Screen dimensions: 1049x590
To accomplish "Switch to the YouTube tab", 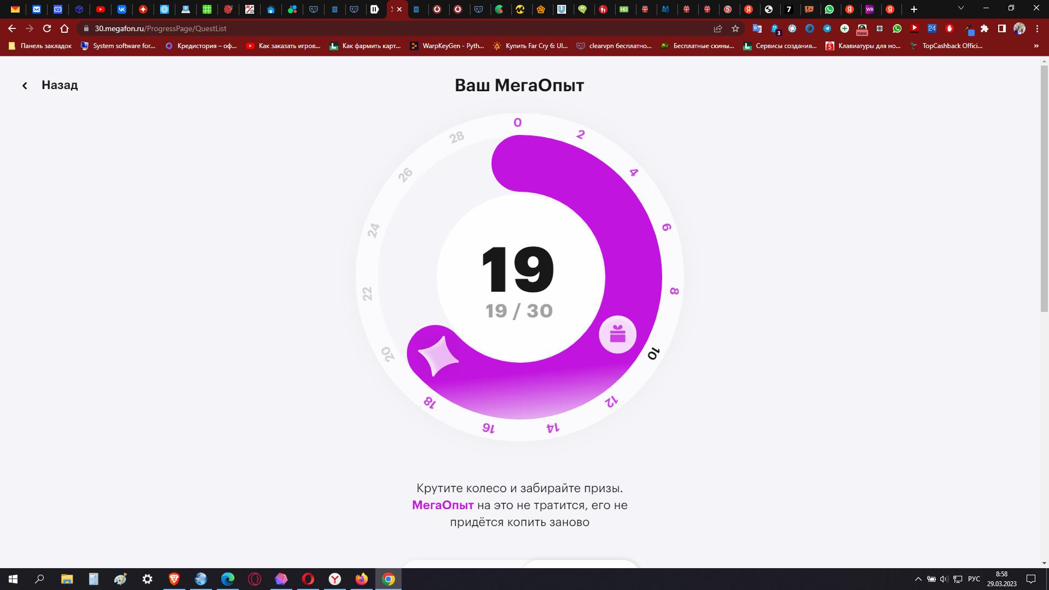I will tap(101, 9).
